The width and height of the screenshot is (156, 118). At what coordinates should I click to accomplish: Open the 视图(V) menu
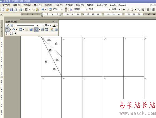(x=27, y=5)
